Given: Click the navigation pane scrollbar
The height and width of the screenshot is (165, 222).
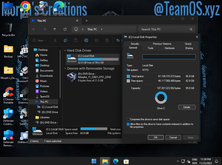Looking at the screenshot, I should tap(60, 74).
